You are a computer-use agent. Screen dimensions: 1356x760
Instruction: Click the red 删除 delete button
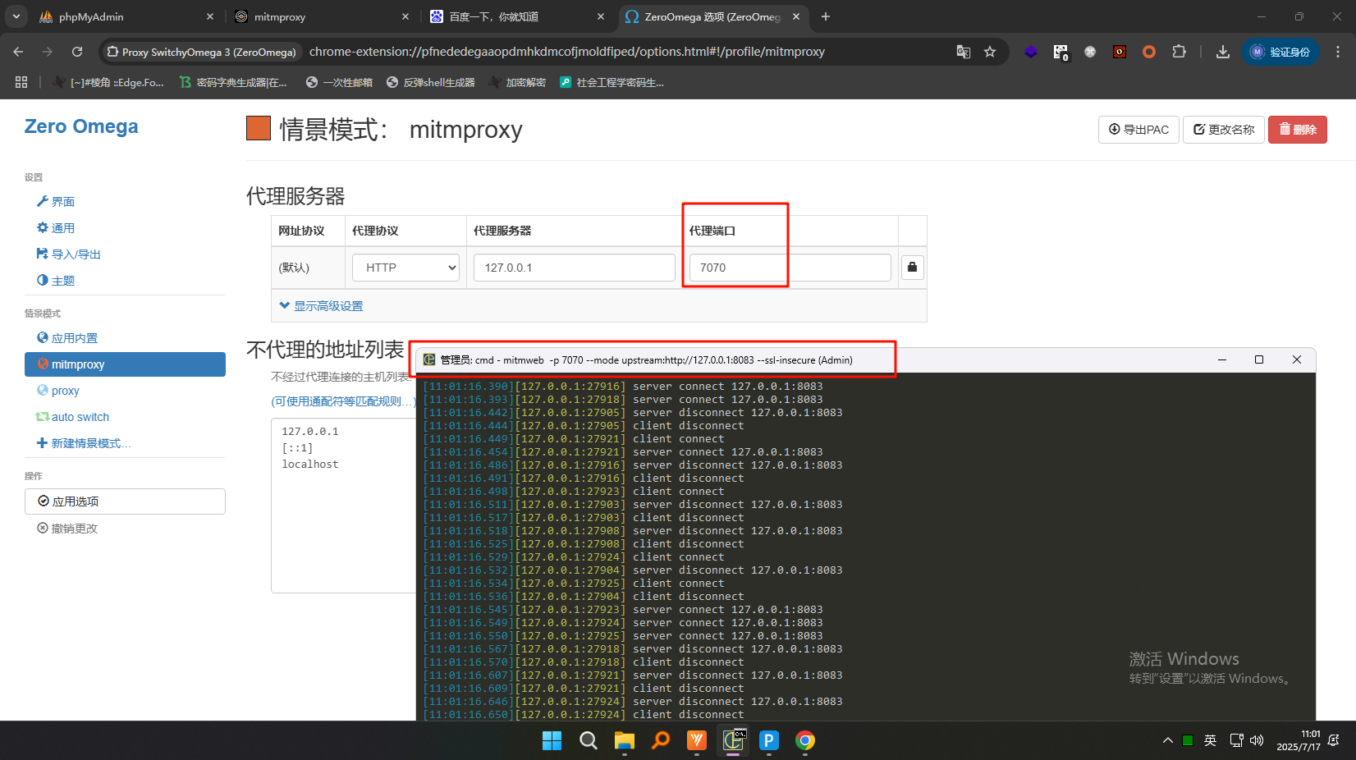point(1298,130)
